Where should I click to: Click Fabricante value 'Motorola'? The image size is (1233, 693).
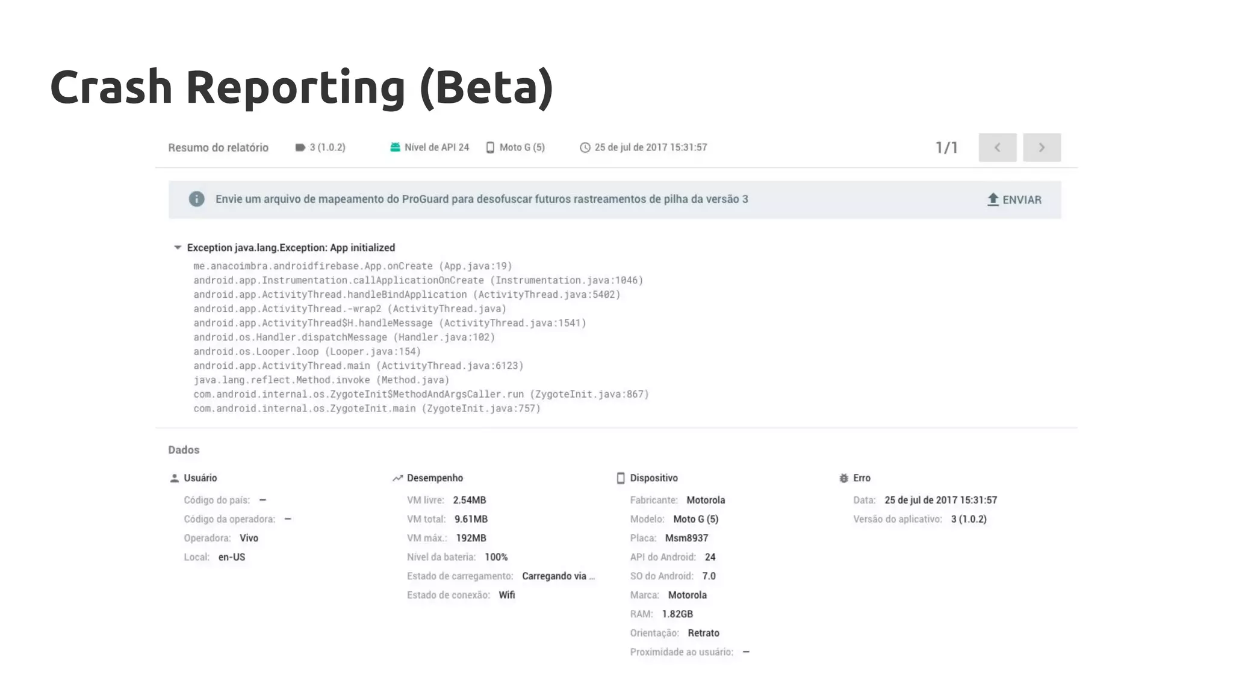[x=706, y=500]
